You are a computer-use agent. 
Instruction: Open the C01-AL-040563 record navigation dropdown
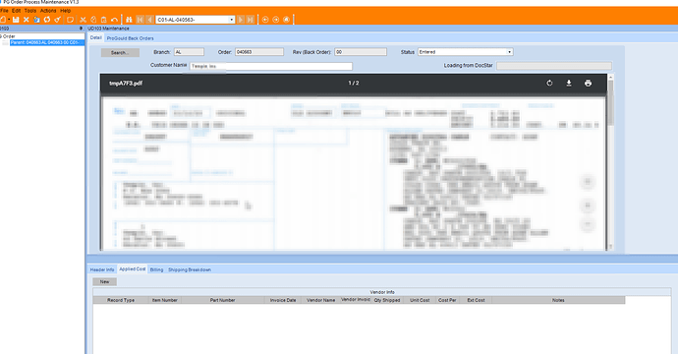pos(195,20)
